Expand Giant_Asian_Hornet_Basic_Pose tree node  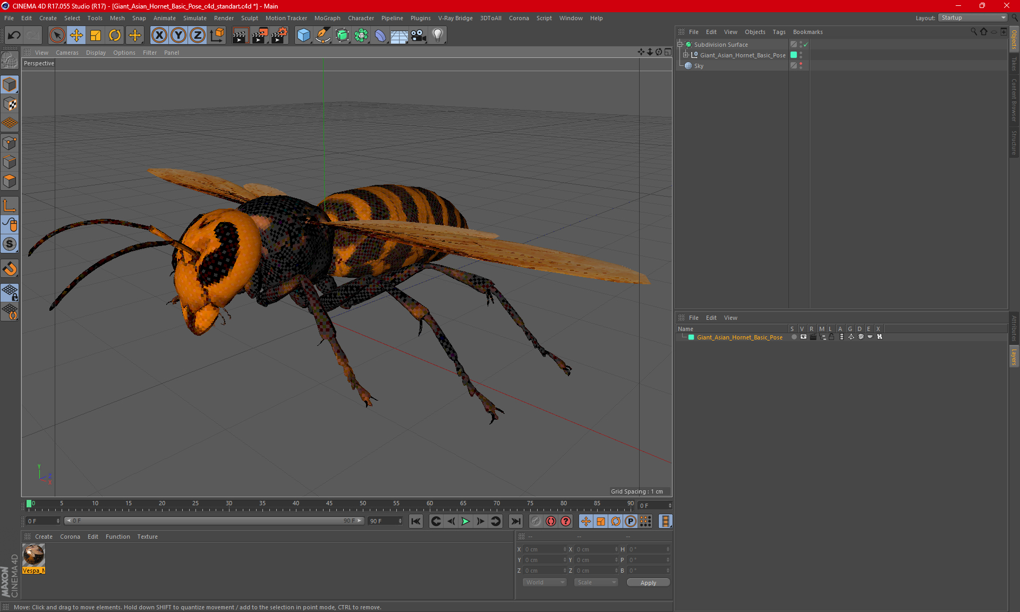pyautogui.click(x=686, y=55)
